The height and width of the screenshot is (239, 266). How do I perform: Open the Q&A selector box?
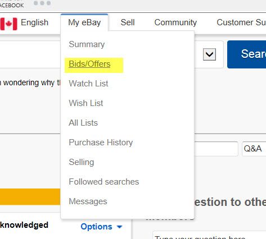tap(254, 149)
